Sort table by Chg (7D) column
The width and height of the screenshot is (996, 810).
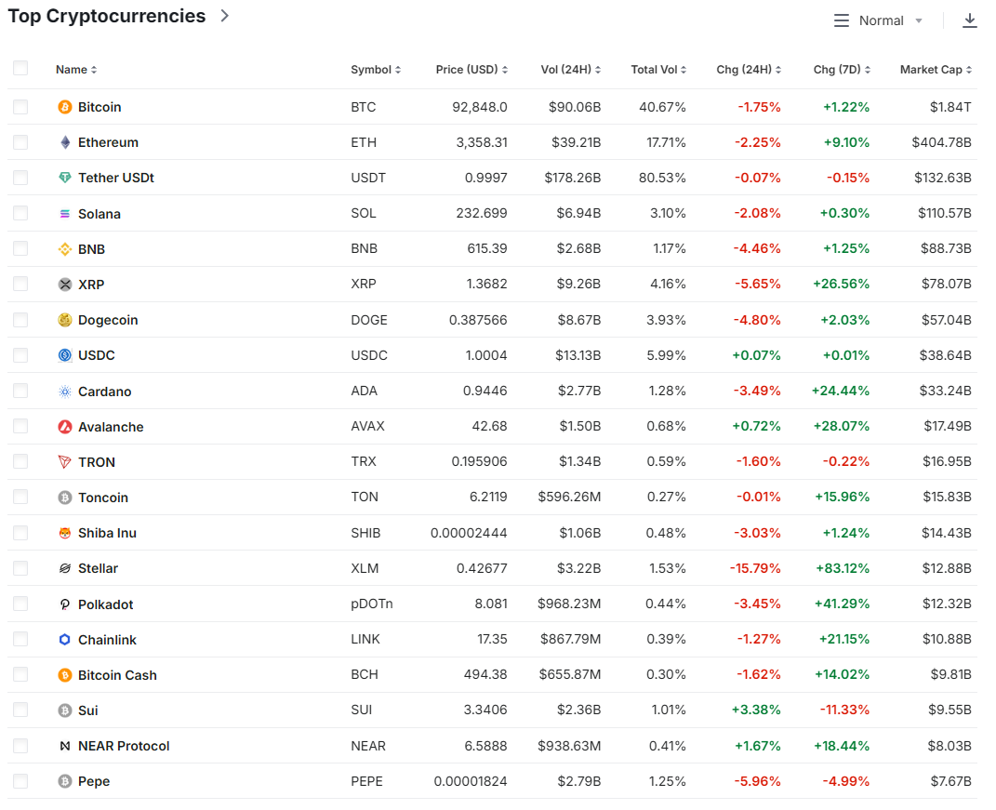[843, 69]
